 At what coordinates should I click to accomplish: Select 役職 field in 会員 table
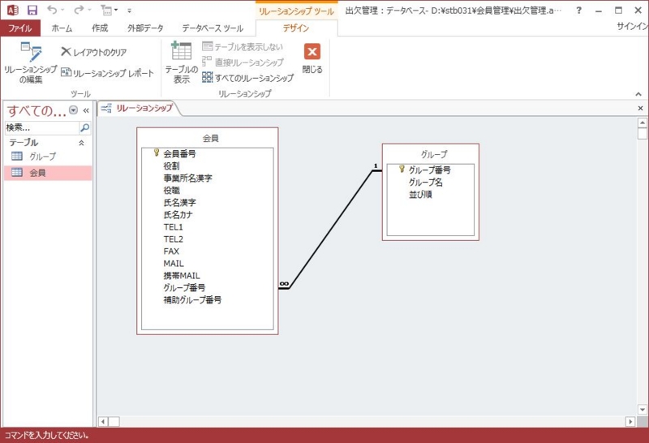pyautogui.click(x=171, y=191)
